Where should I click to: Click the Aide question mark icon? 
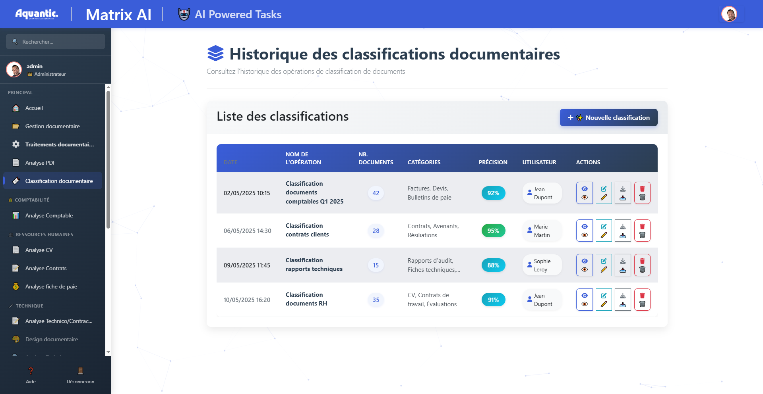[31, 371]
